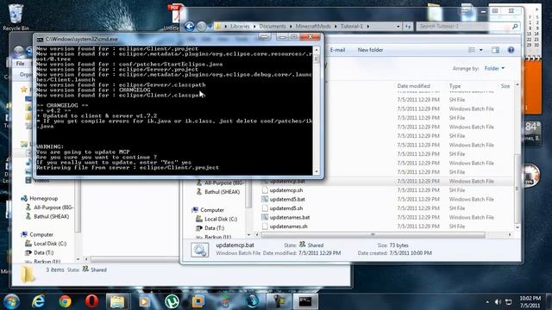552x310 pixels.
Task: Select Data (T:) in Tutorial-1 window
Action: coord(215,228)
